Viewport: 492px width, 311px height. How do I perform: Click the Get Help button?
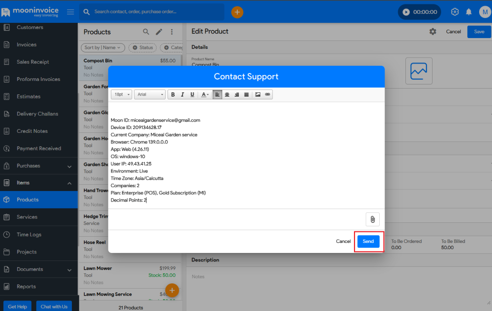(x=18, y=306)
